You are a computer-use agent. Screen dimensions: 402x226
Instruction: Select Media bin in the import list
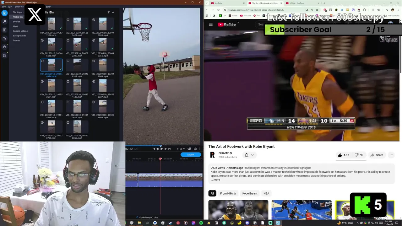tap(18, 17)
